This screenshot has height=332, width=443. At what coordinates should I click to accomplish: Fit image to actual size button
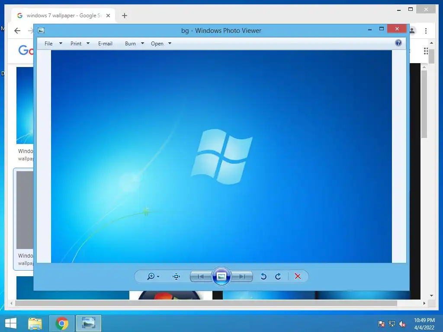point(177,276)
